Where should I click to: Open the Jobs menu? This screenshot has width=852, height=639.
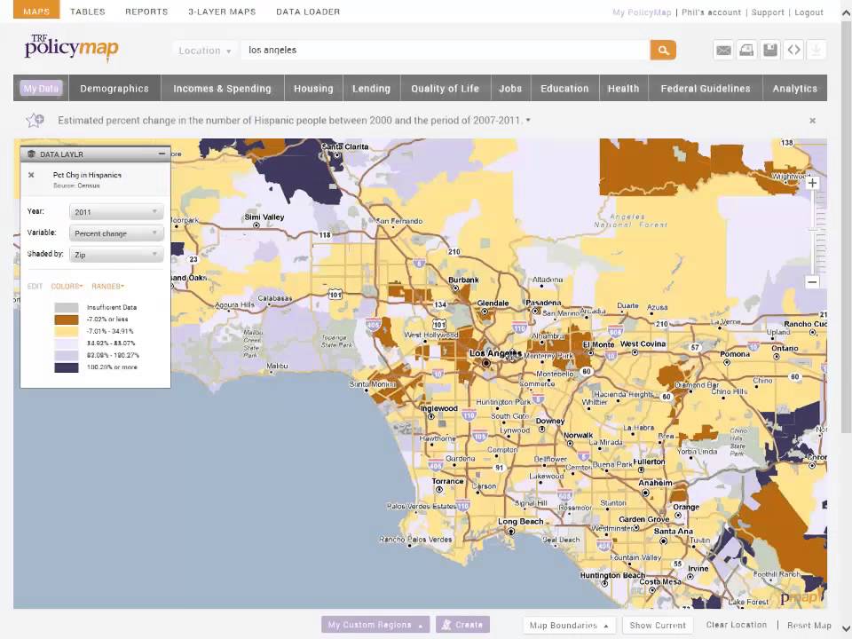pyautogui.click(x=510, y=88)
